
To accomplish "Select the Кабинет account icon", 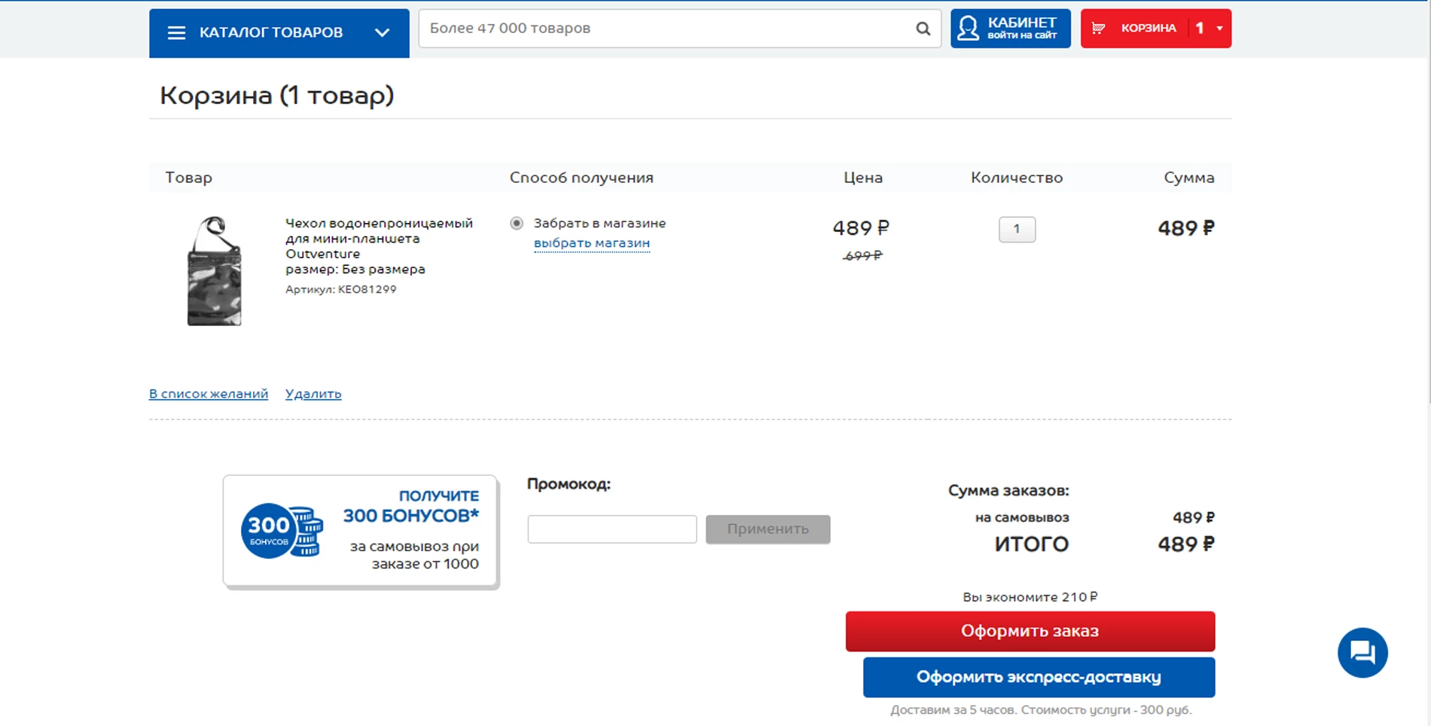I will [x=968, y=29].
